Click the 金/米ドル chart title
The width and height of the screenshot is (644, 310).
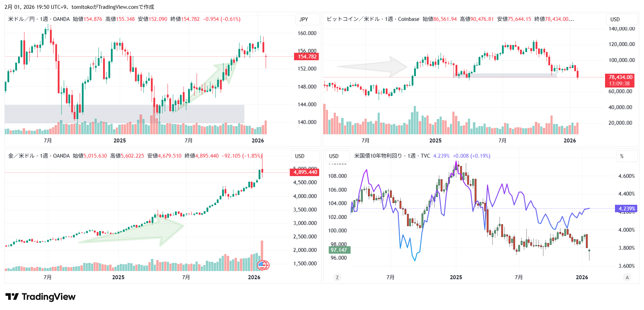[x=21, y=156]
